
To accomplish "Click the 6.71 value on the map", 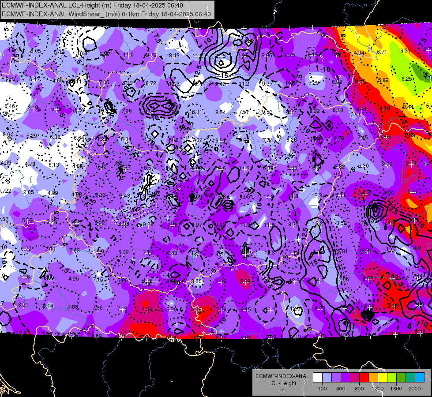I will [x=382, y=52].
